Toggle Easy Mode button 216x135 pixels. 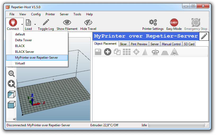pos(174,22)
